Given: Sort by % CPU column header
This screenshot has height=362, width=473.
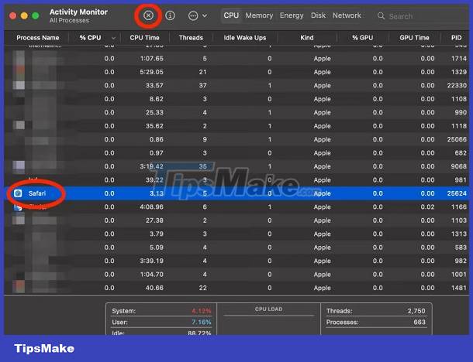Looking at the screenshot, I should point(90,38).
